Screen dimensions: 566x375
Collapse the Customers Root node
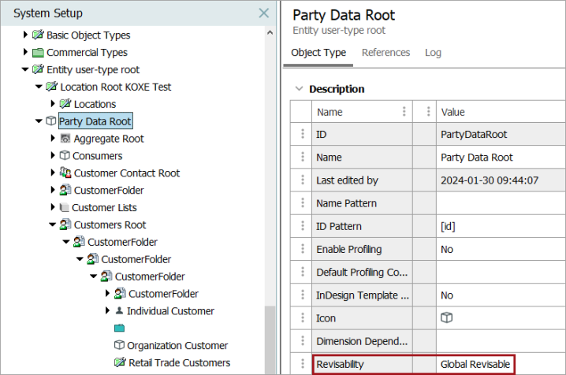(x=52, y=225)
